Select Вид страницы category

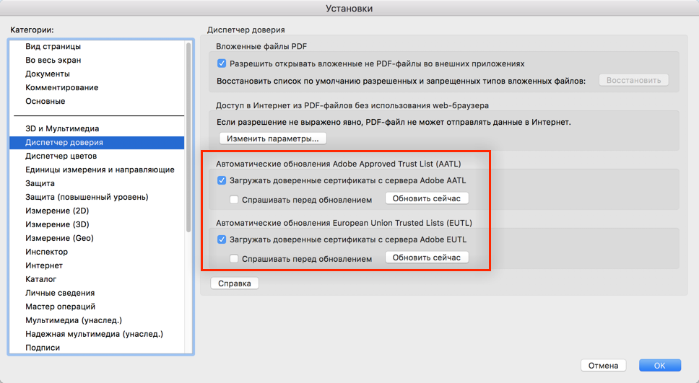[x=53, y=46]
